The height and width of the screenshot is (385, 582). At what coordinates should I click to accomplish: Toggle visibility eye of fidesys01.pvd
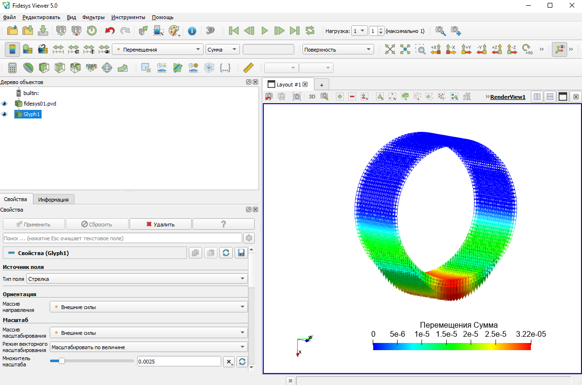click(4, 104)
